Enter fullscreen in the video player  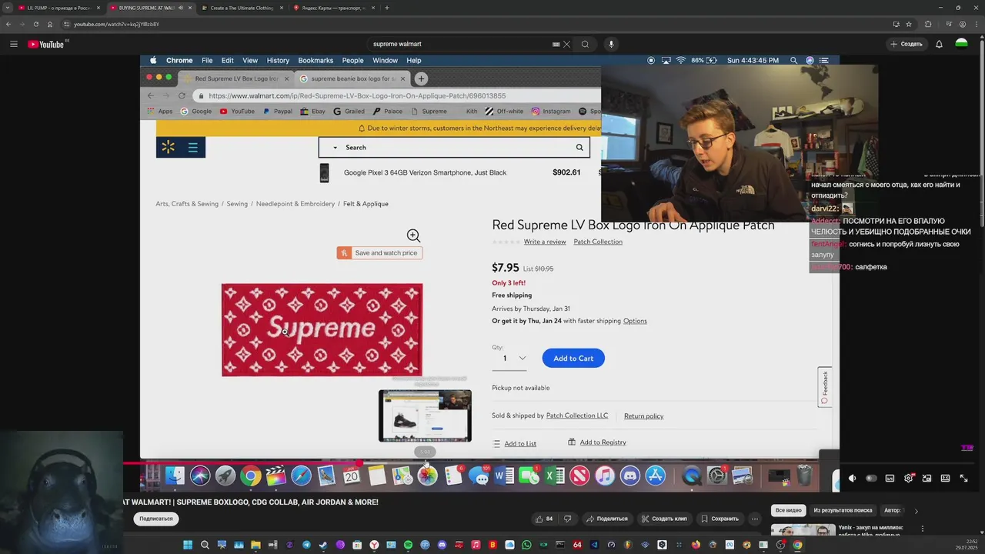click(963, 478)
